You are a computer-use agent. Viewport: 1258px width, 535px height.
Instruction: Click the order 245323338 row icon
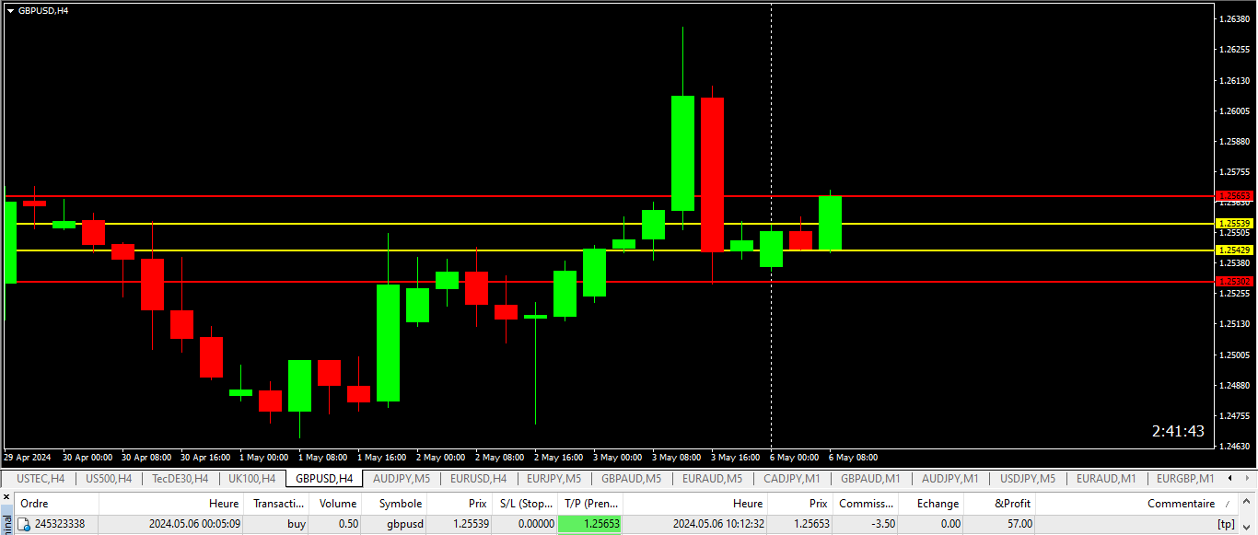25,524
